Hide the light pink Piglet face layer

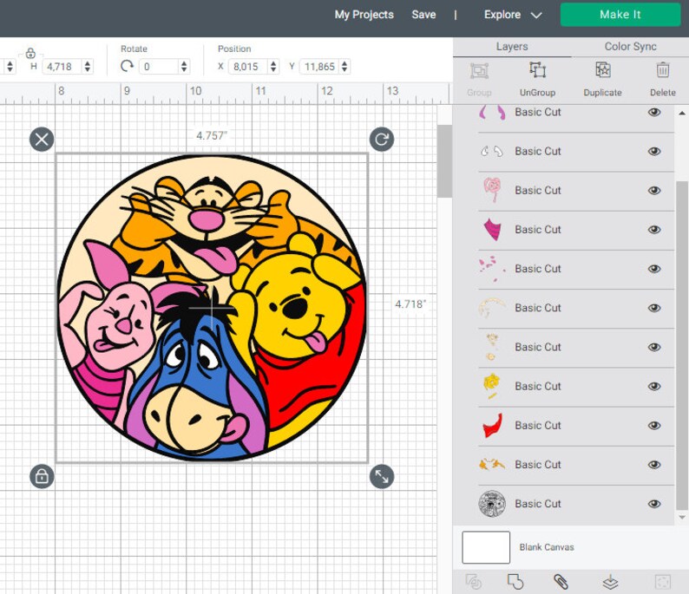click(654, 191)
